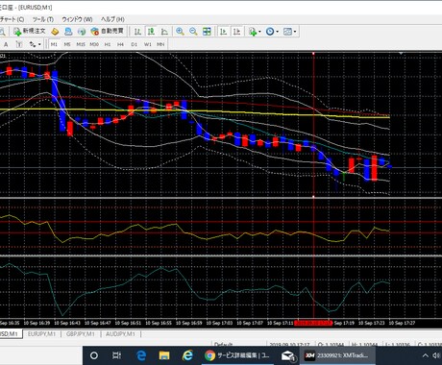Launch Microsoft Edge from taskbar
The image size is (442, 365).
tap(141, 355)
